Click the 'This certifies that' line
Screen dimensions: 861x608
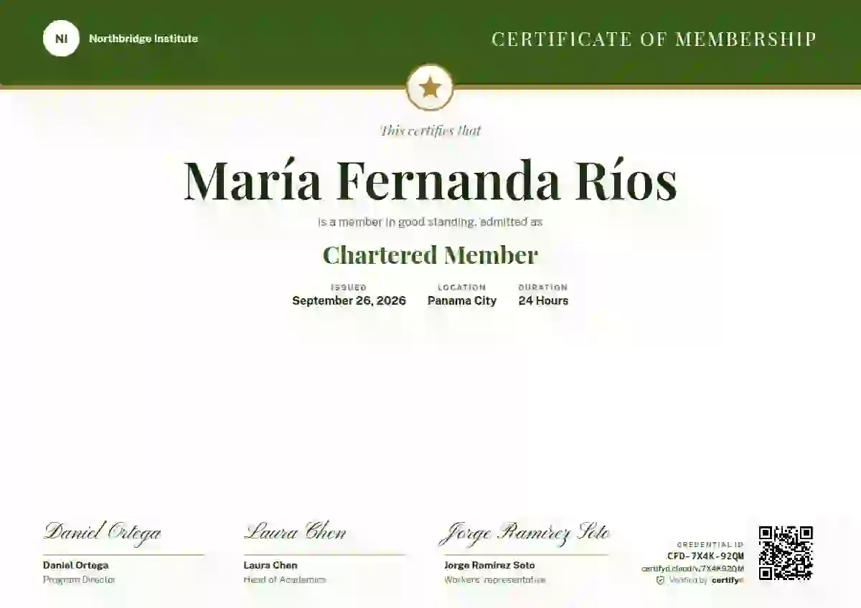[x=430, y=130]
